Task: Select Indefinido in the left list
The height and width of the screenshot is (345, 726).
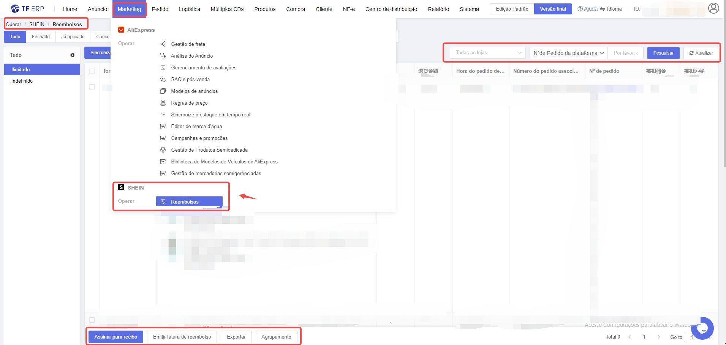Action: pyautogui.click(x=42, y=81)
